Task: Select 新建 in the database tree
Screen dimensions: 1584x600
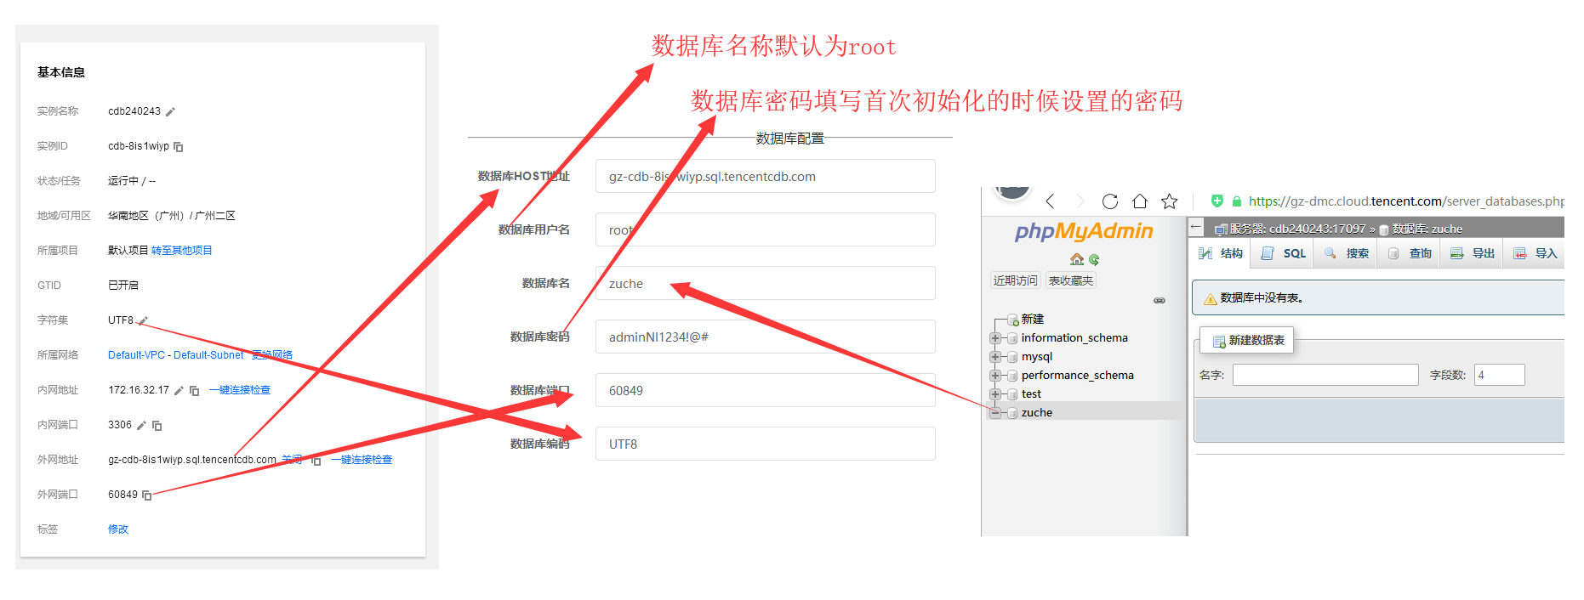Action: (x=1033, y=320)
